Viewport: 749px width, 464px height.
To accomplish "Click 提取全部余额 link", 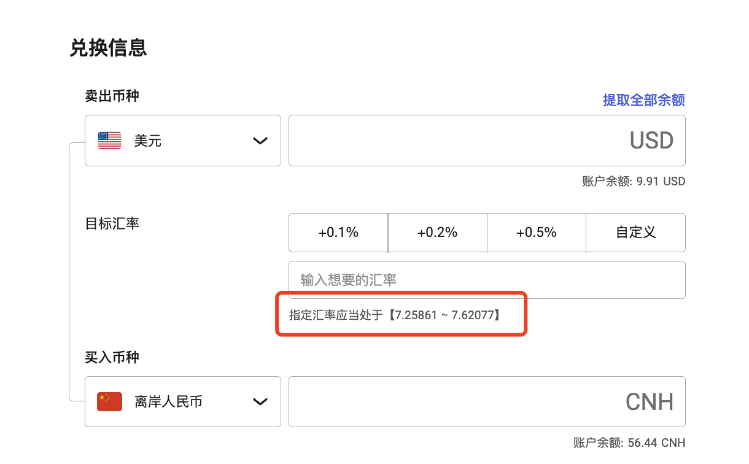I will (x=643, y=100).
